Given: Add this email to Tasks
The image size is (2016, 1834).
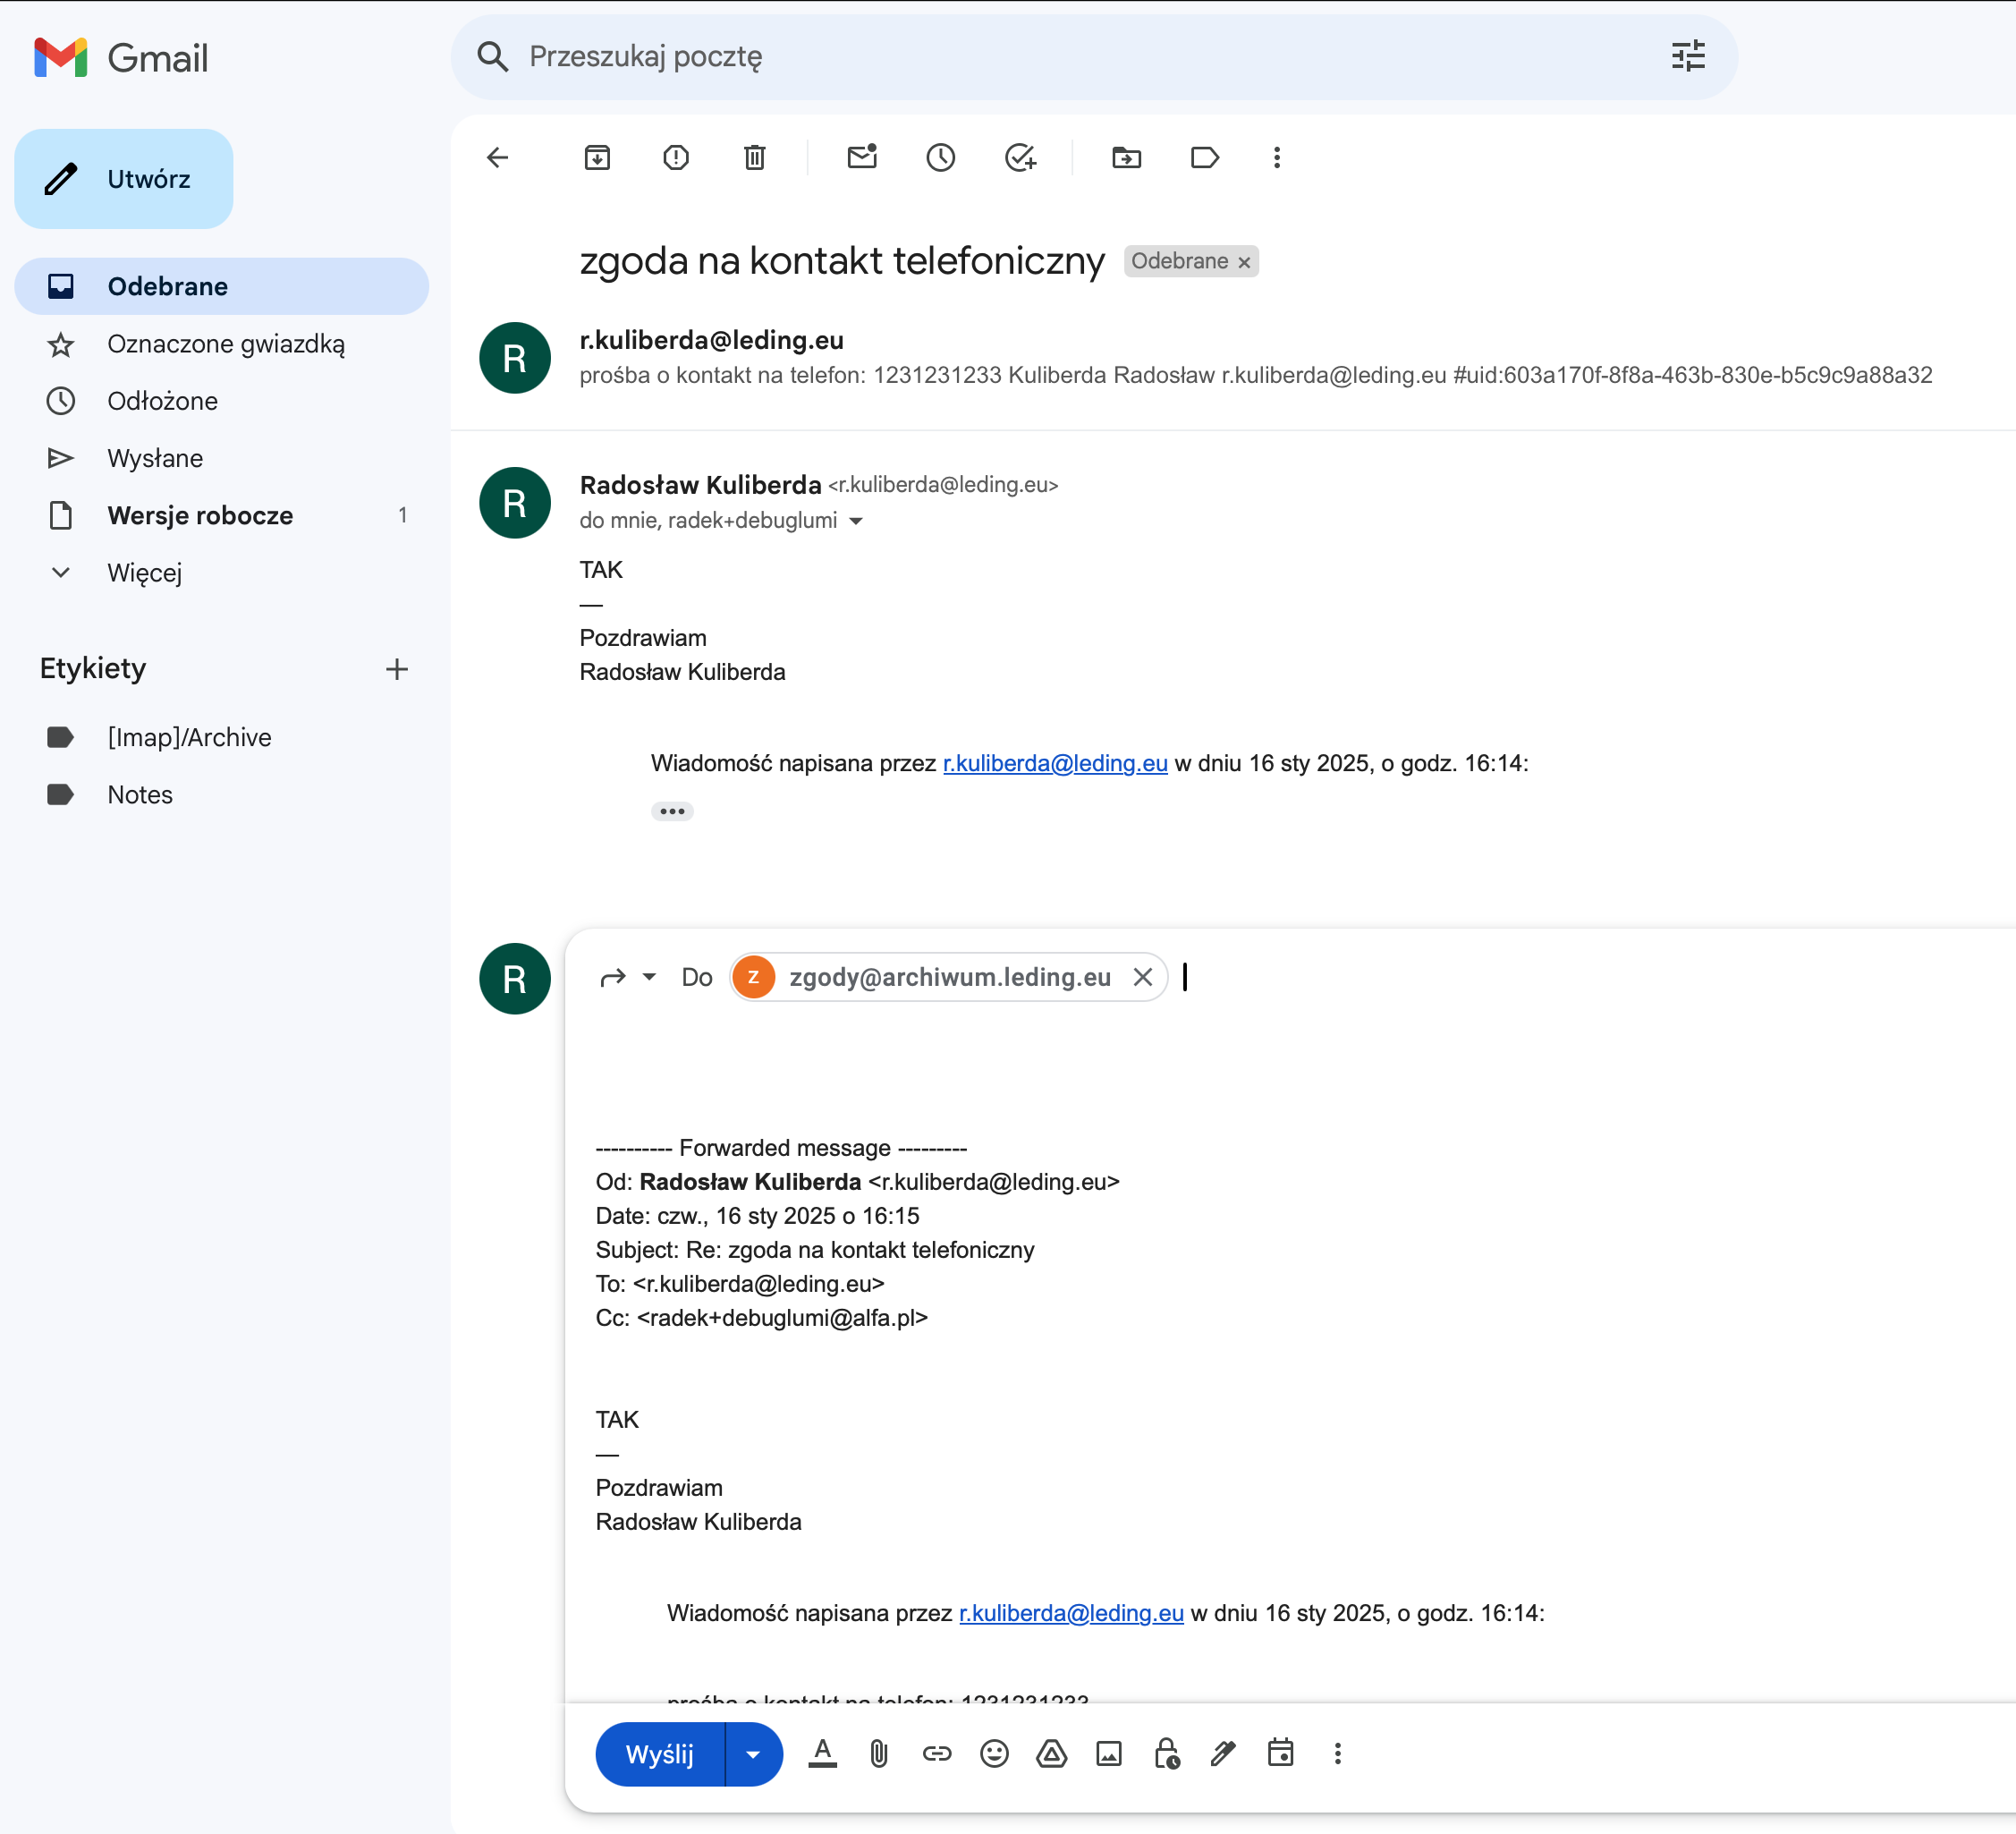Looking at the screenshot, I should click(x=1020, y=157).
